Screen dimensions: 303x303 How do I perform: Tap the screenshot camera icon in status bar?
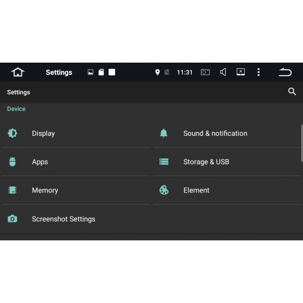(205, 72)
